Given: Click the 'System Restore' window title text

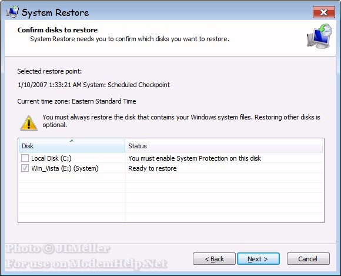Looking at the screenshot, I should [55, 12].
